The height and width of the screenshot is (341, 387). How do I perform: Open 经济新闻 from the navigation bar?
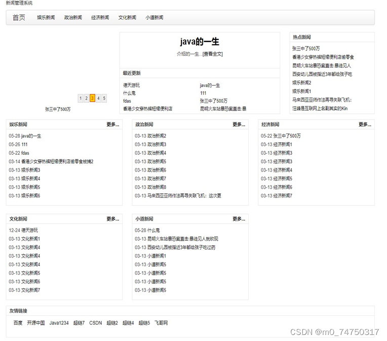(100, 18)
